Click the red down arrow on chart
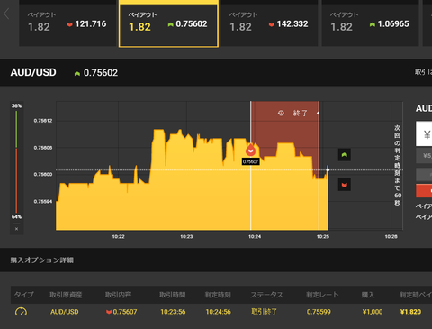Screen dimensions: 432x329 point(345,185)
